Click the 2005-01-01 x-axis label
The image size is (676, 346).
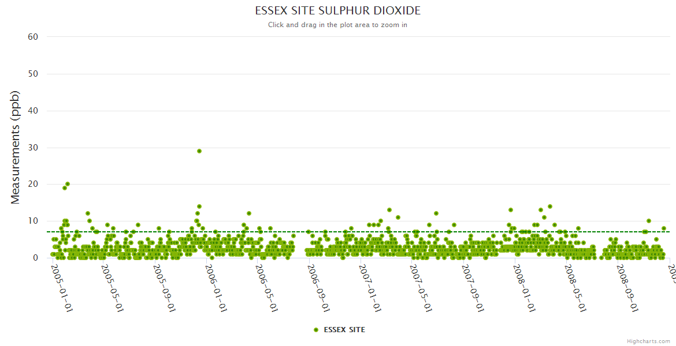[x=62, y=288]
